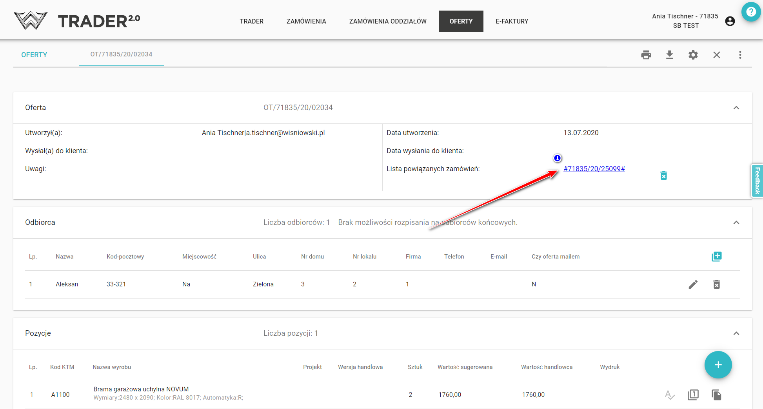This screenshot has height=409, width=763.
Task: Open offer settings gear icon
Action: click(693, 55)
